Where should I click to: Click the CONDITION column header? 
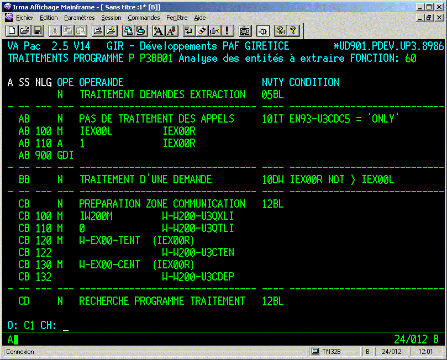click(x=314, y=82)
